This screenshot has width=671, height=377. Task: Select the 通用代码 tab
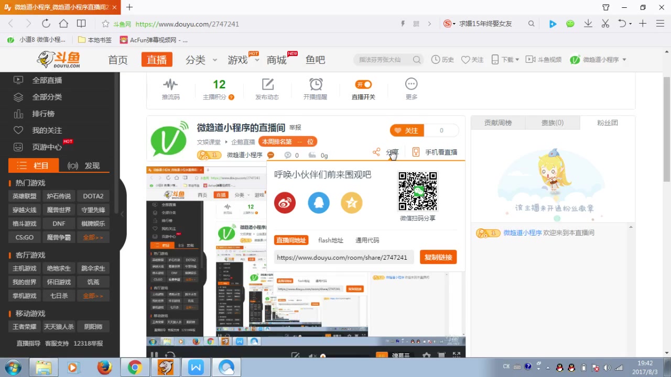(367, 240)
